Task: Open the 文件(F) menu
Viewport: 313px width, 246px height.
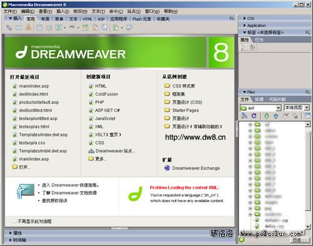Action: point(10,11)
